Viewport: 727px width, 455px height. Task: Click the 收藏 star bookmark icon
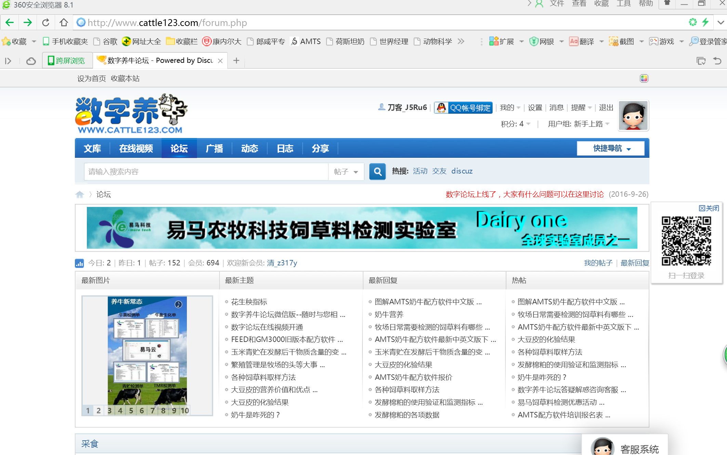6,42
